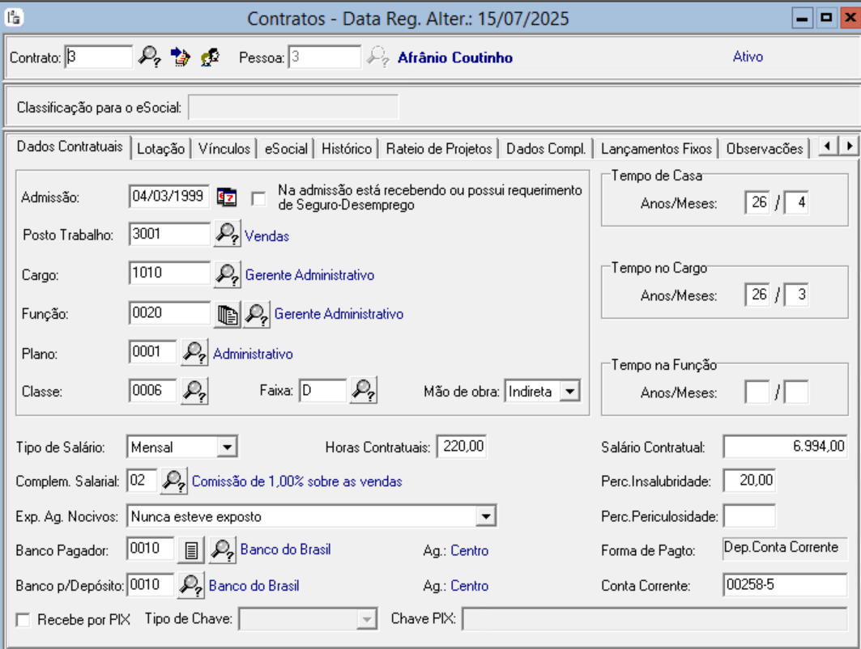Click the lookup icon for Posto Trabalho

227,235
